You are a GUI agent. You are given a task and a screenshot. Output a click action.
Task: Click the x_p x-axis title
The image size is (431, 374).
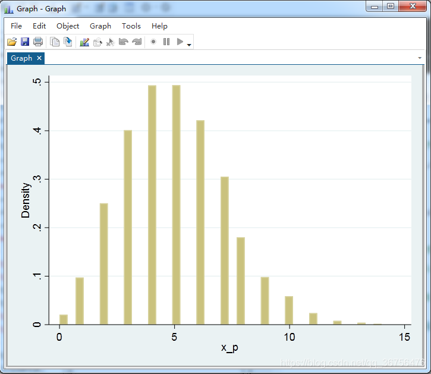point(229,348)
